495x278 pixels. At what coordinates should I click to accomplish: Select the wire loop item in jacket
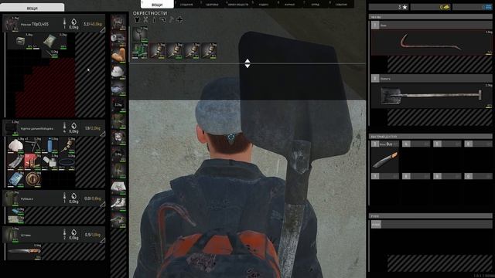67,161
